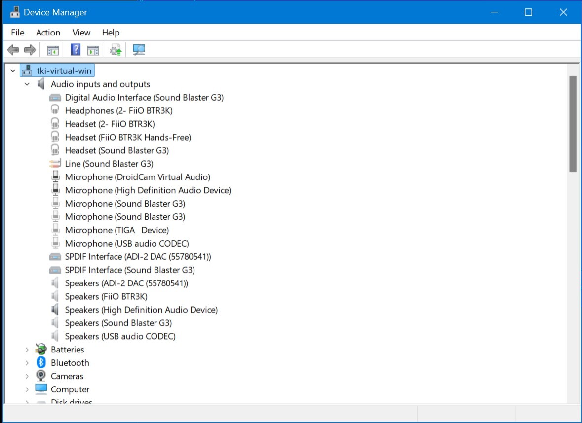
Task: Select Speakers (ADI-2 DAC (55780541)) entry
Action: click(126, 283)
